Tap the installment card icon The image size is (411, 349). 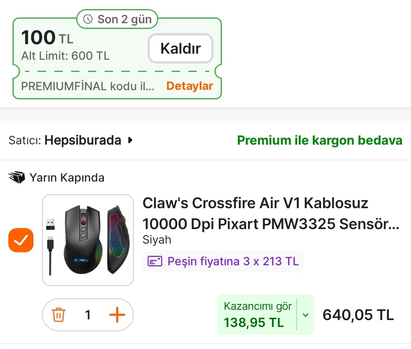coord(155,261)
